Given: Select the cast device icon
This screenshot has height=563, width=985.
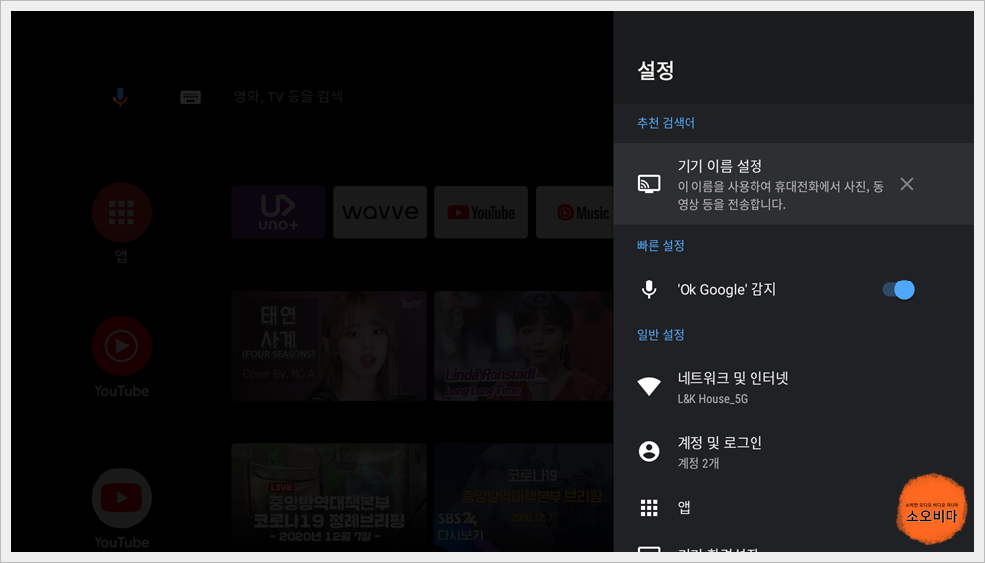Looking at the screenshot, I should pos(649,184).
